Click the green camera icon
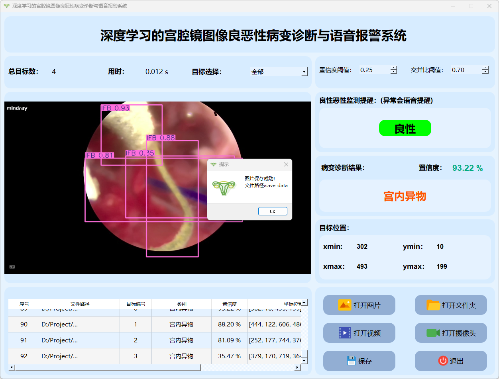This screenshot has width=499, height=379. click(x=433, y=333)
